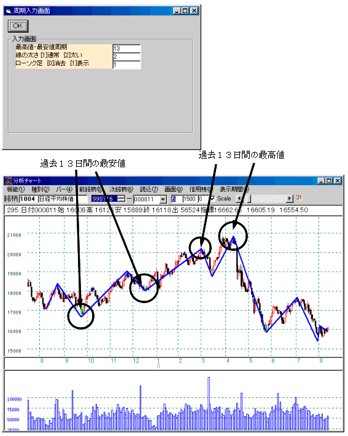This screenshot has height=436, width=348.
Task: Click the 分析チャート window icon
Action: tap(9, 181)
